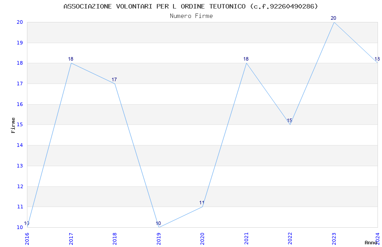The image size is (382, 247).
Task: Click the 2018 x-axis year label
Action: (x=115, y=239)
